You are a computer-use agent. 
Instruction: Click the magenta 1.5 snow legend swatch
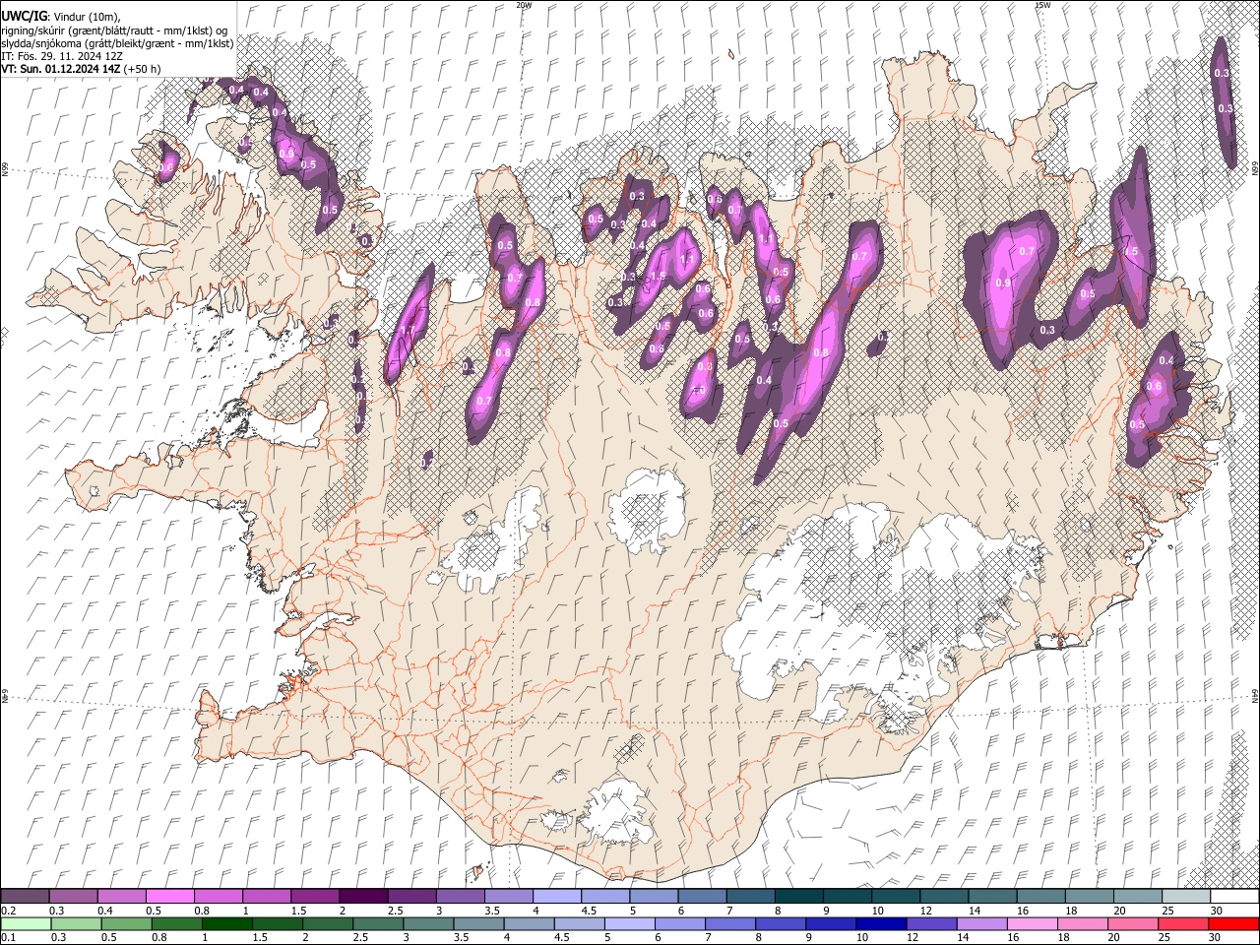(315, 897)
